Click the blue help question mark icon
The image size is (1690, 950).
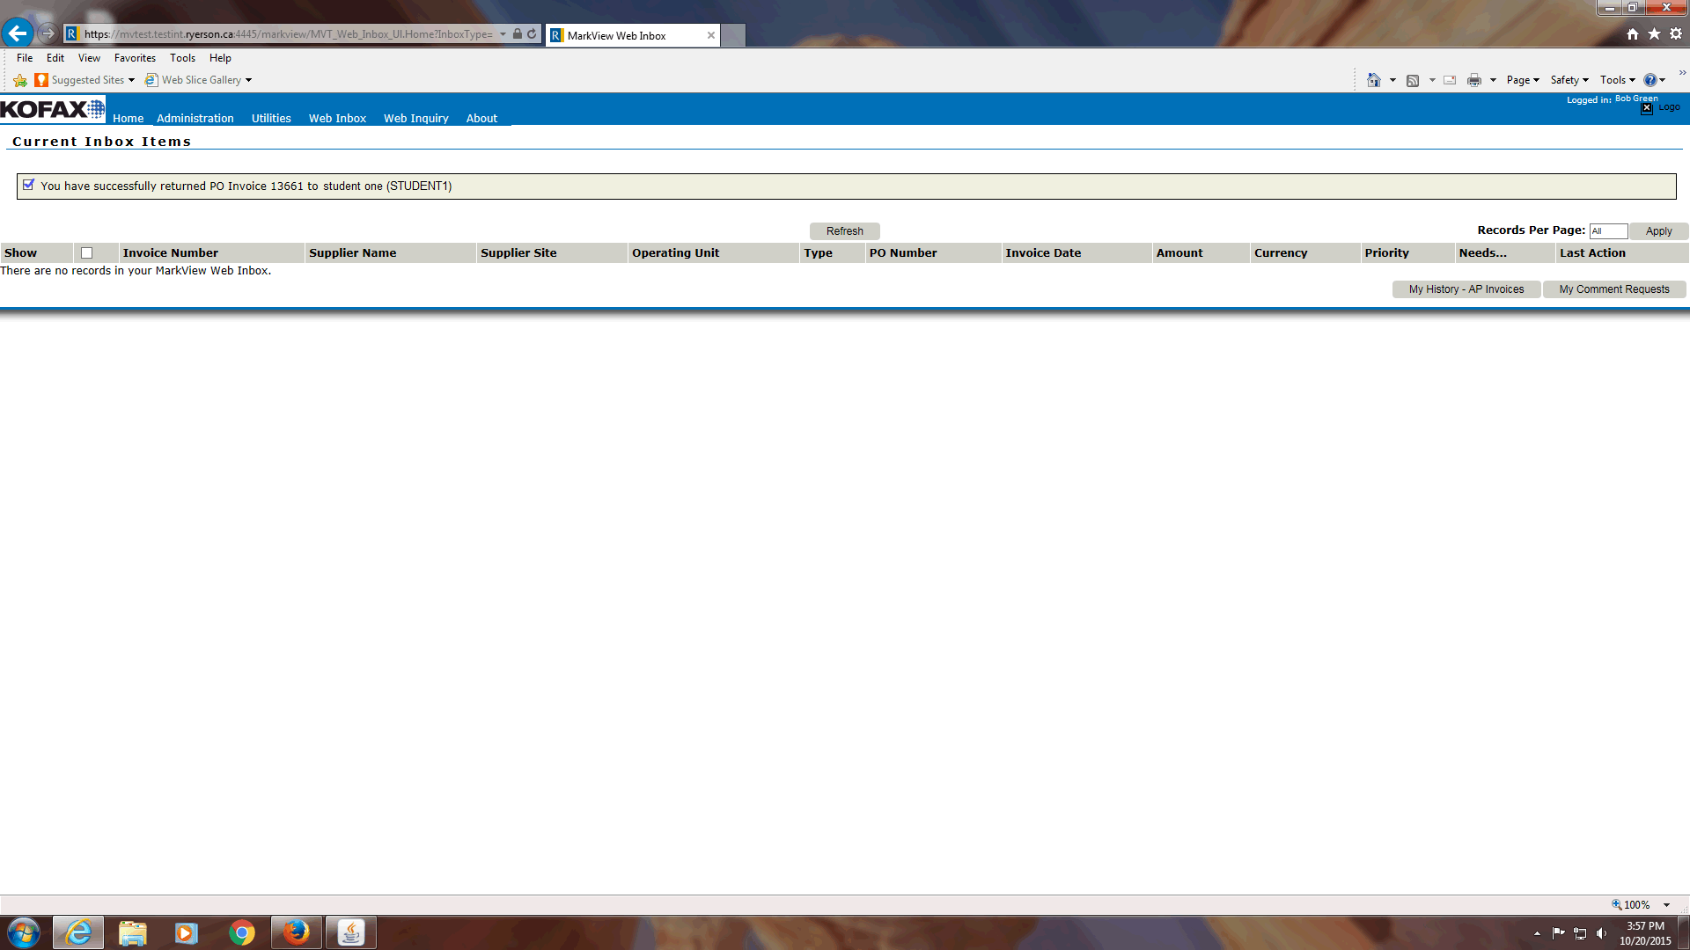(x=1650, y=80)
